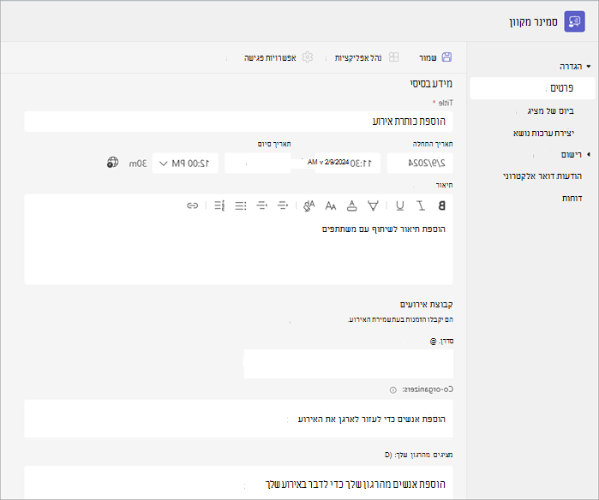Click the save disk icon

[x=446, y=57]
